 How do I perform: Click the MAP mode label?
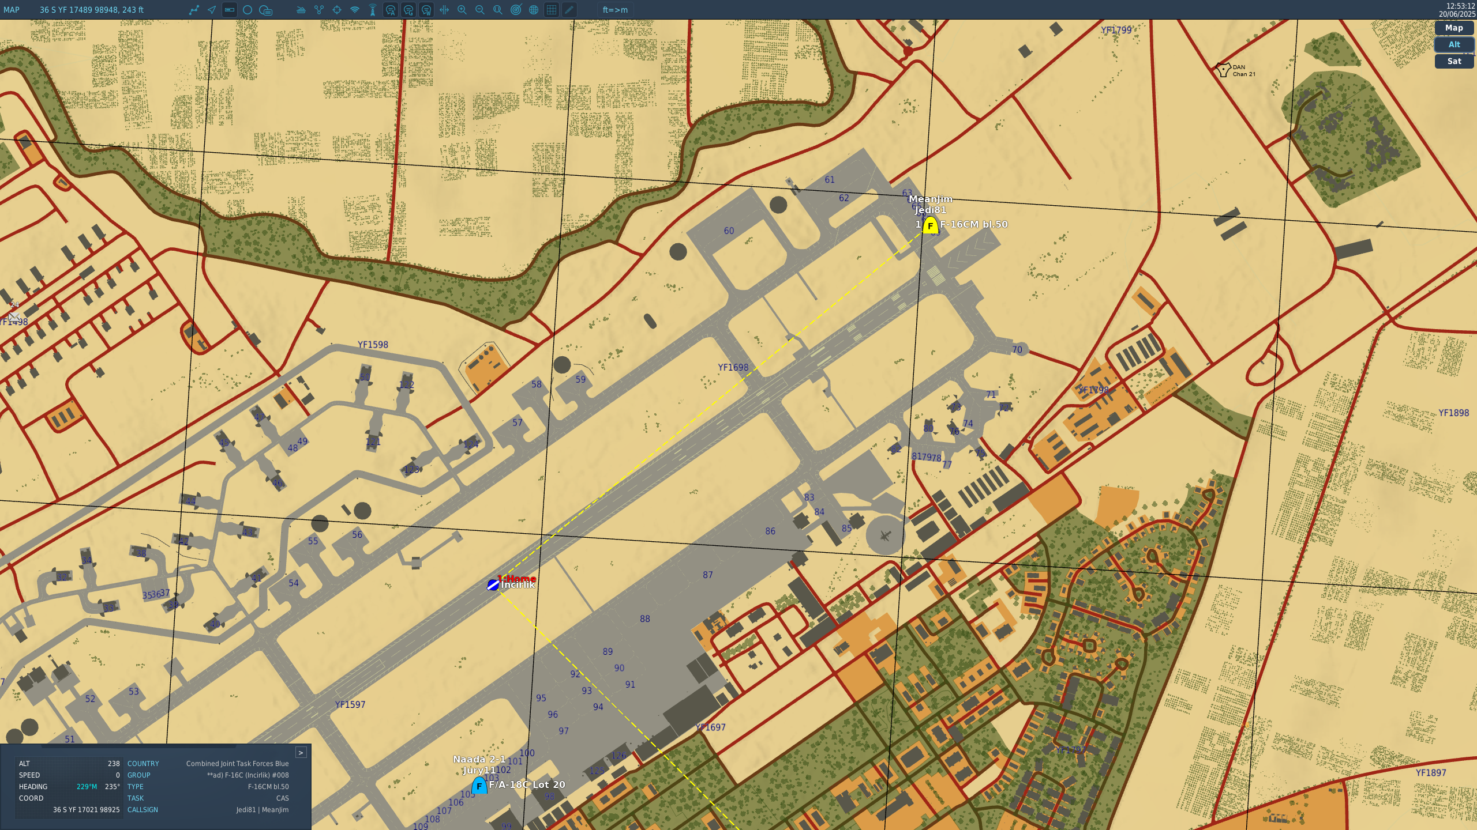pos(12,10)
